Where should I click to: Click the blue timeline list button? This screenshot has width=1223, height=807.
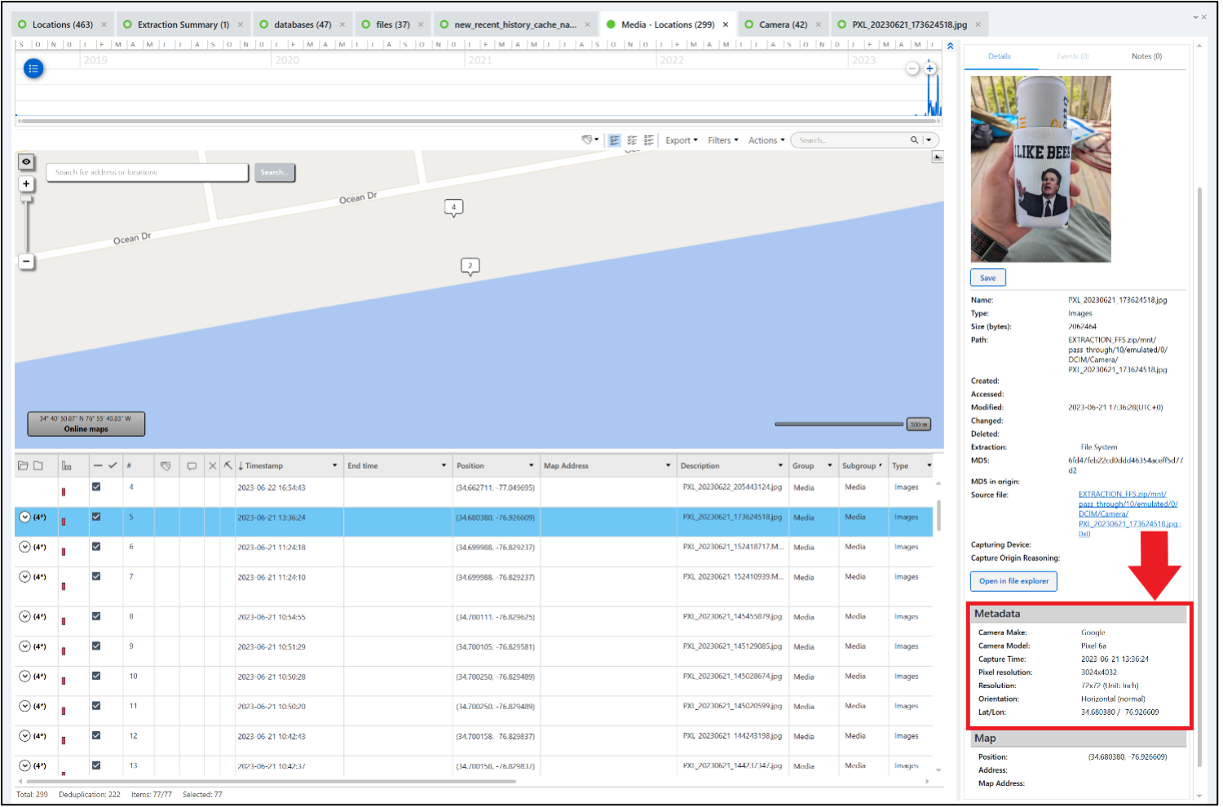click(33, 68)
